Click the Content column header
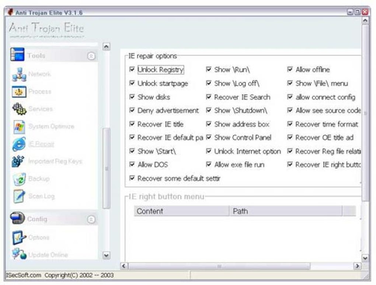 (181, 211)
